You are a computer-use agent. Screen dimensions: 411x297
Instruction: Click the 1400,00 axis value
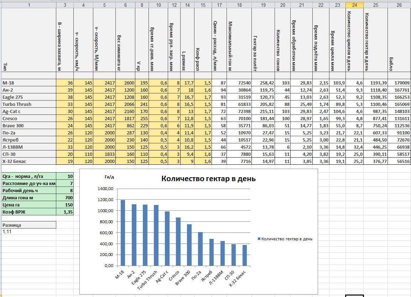click(105, 189)
